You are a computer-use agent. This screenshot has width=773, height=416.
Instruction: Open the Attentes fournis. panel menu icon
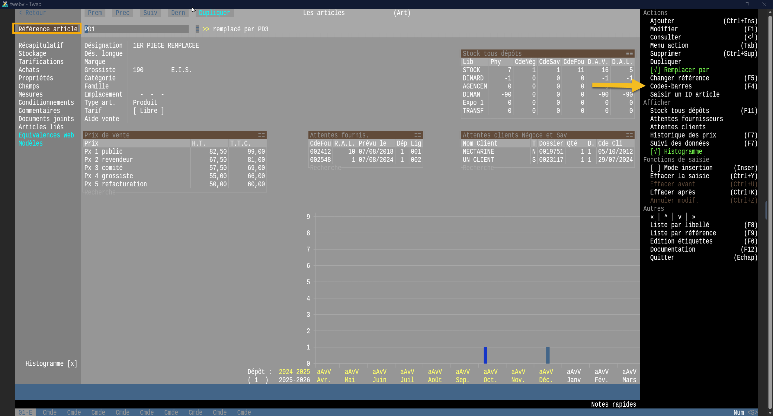(418, 135)
